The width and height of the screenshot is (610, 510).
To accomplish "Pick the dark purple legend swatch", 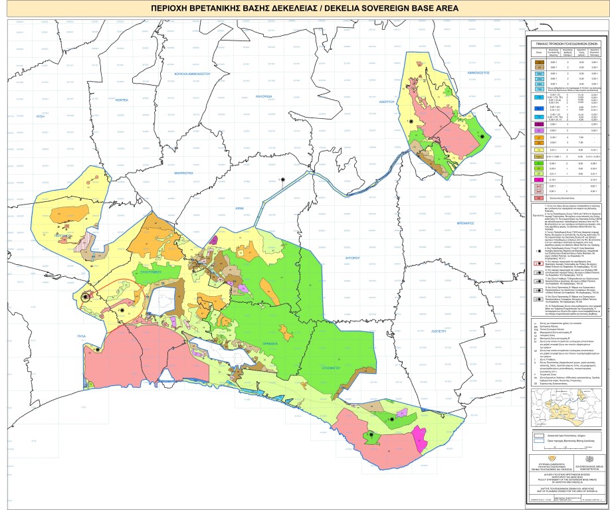I will point(540,124).
